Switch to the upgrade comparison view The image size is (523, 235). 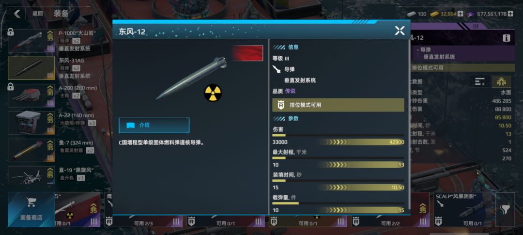pos(501,81)
